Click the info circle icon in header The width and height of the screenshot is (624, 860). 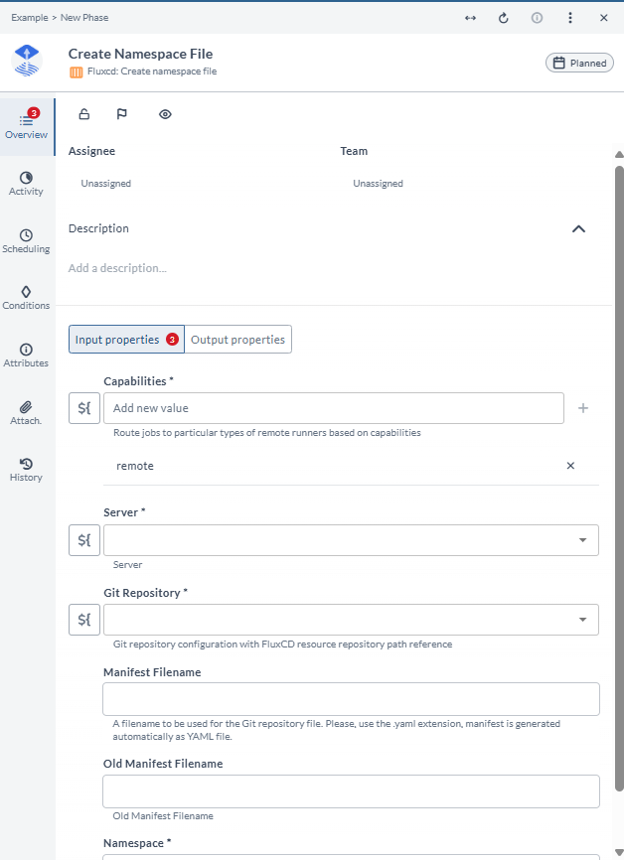[x=537, y=18]
